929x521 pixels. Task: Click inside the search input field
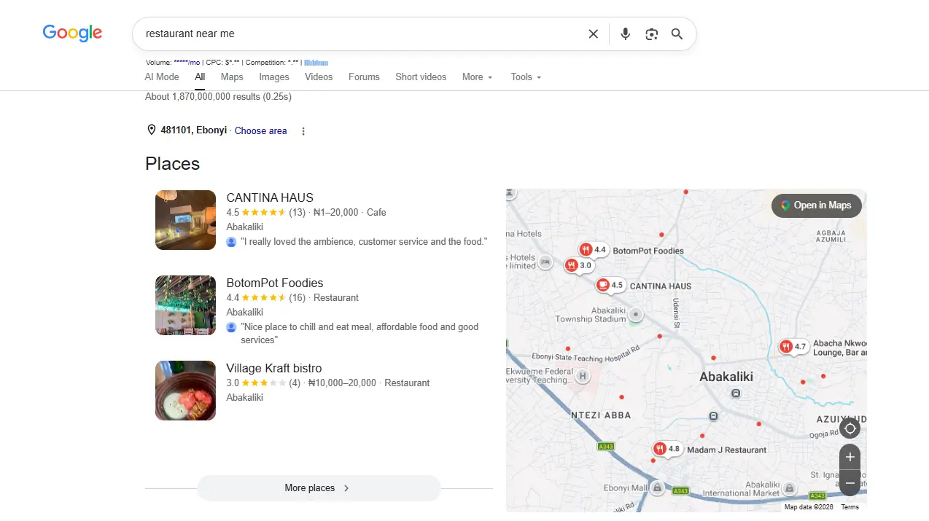coord(361,34)
